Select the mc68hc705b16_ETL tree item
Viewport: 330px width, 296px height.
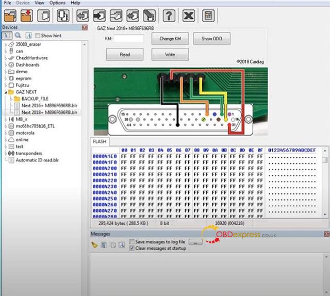[35, 126]
